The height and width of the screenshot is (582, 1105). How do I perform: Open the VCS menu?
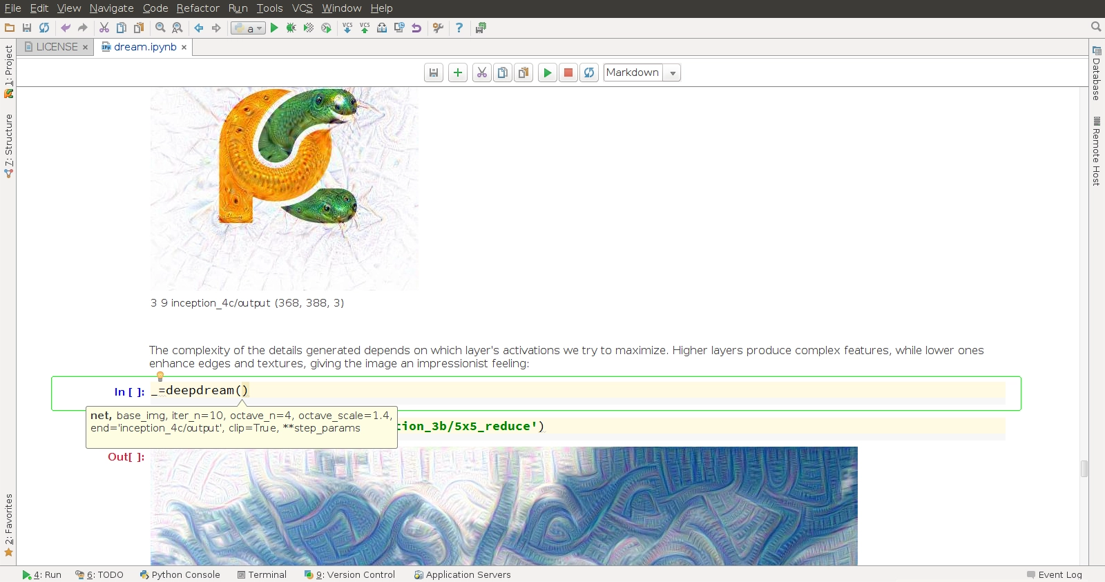coord(302,8)
